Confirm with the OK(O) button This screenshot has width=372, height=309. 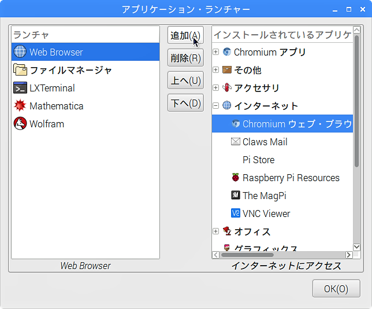click(336, 289)
